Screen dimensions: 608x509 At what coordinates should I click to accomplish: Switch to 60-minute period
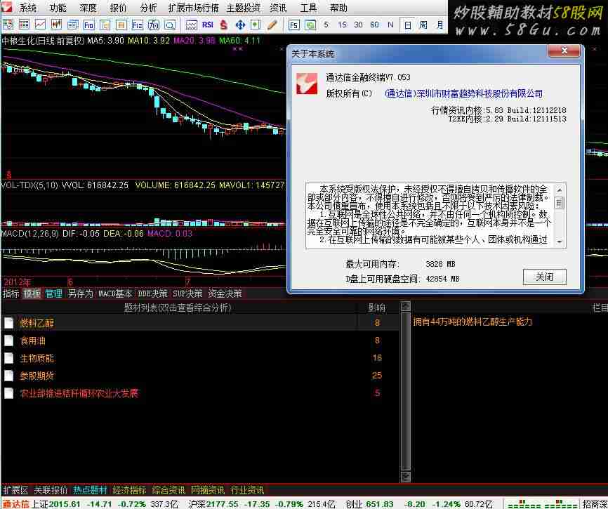point(374,25)
